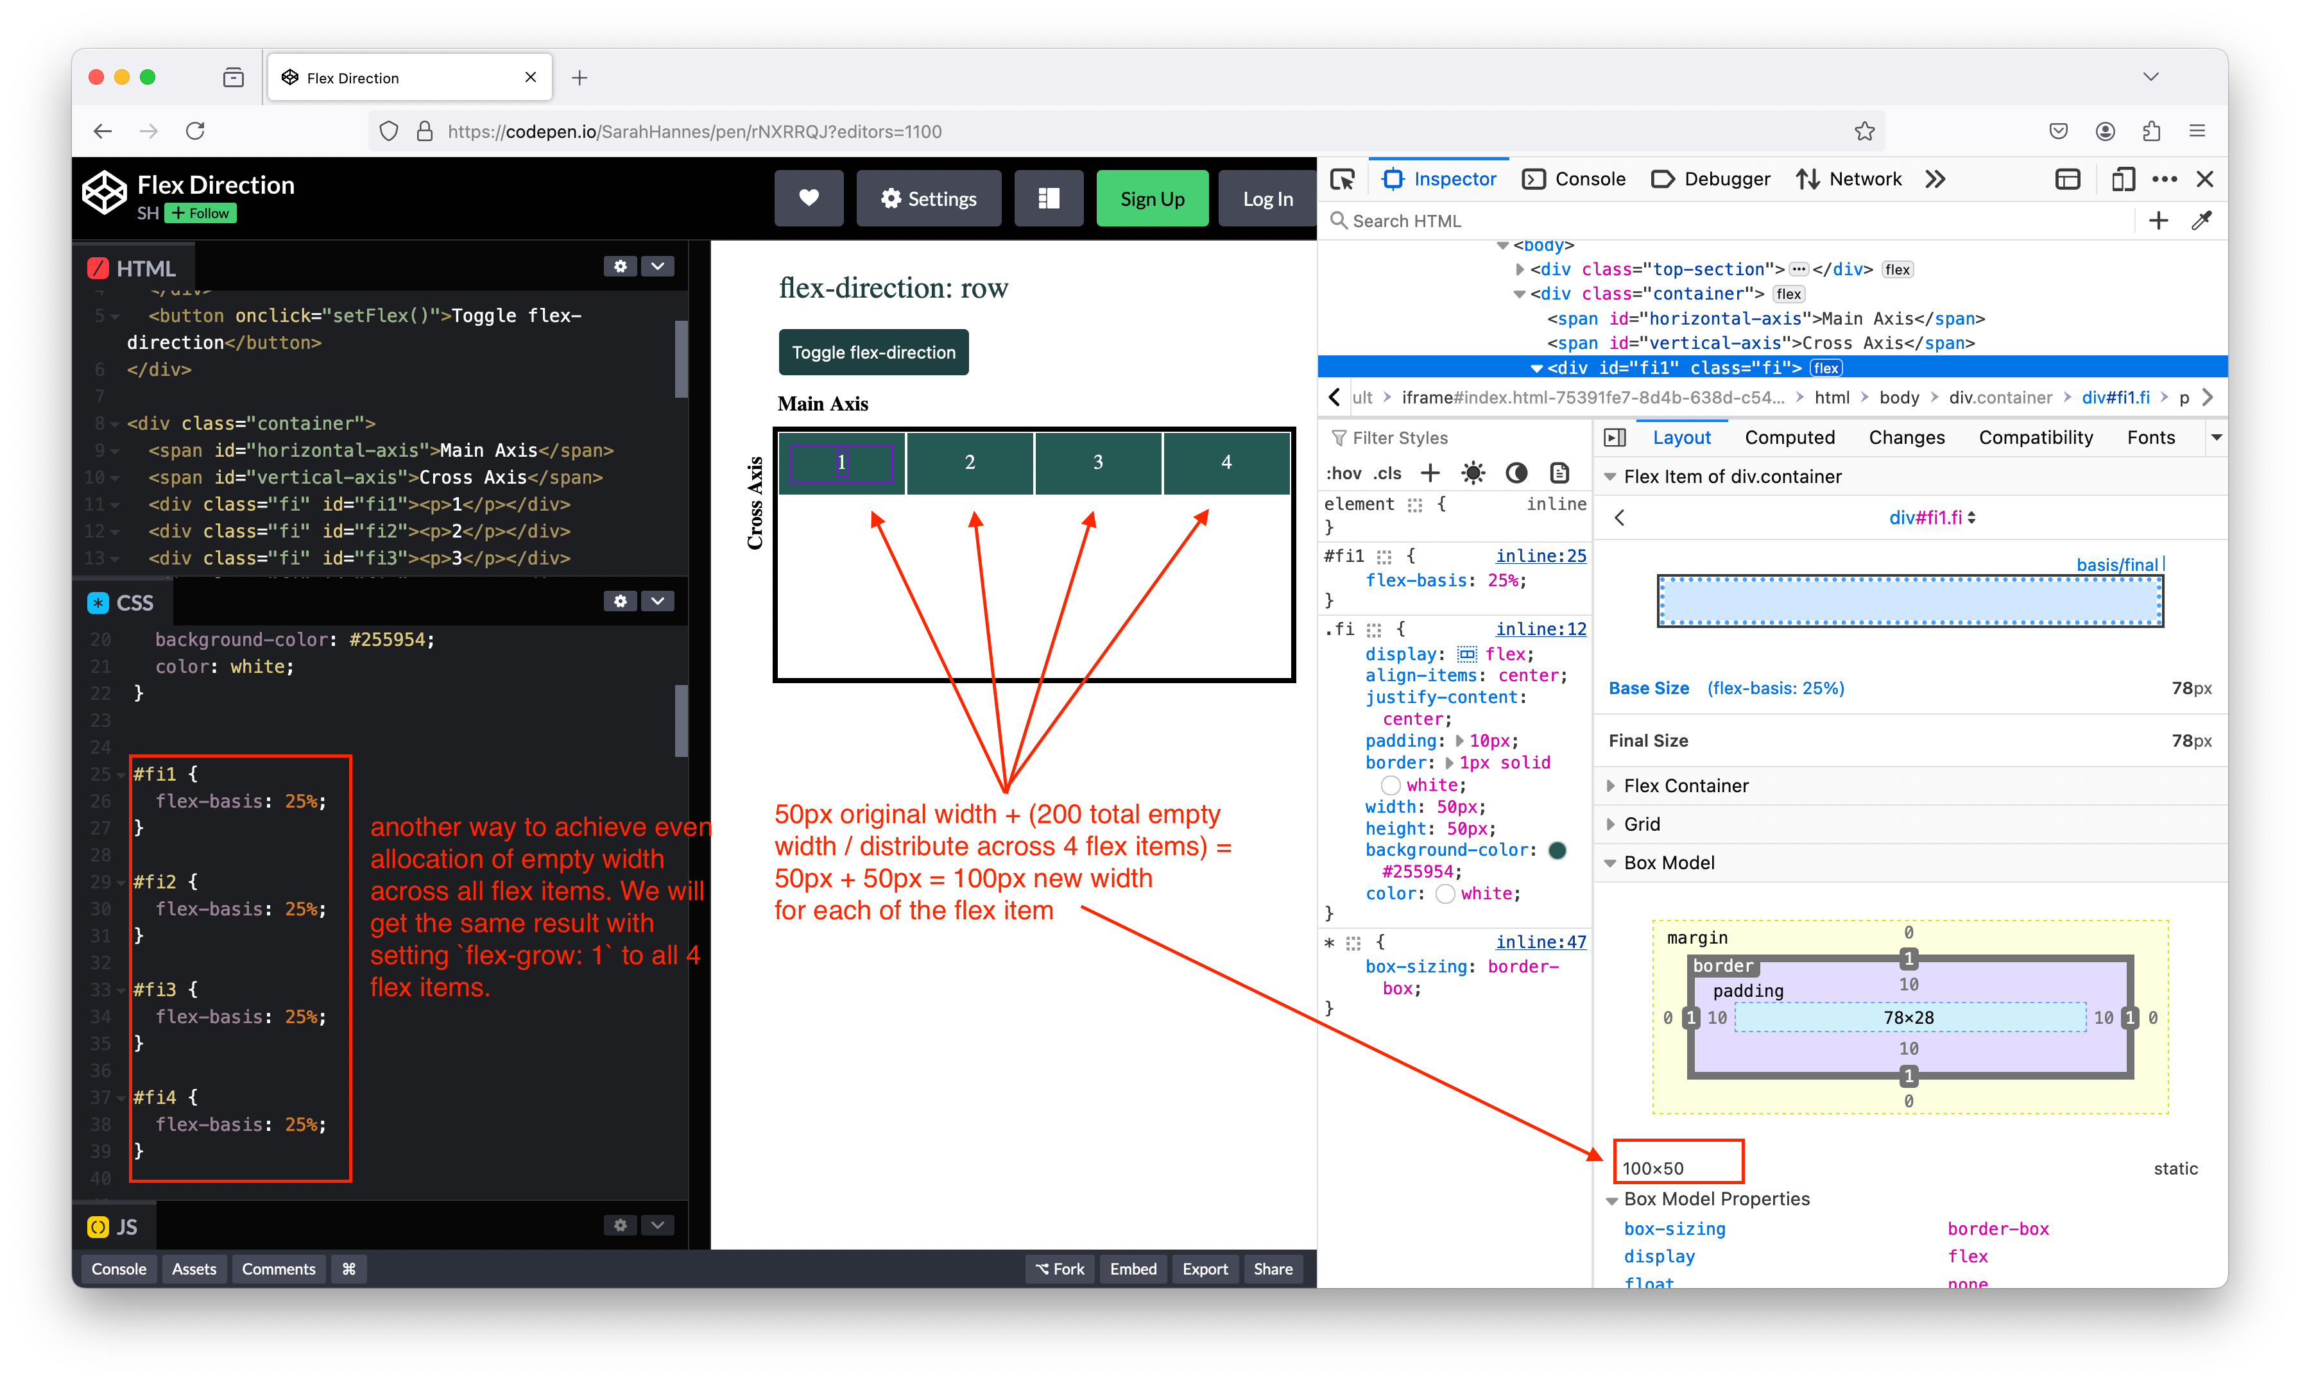This screenshot has width=2300, height=1383.
Task: Toggle the flexbox highlighter next to display
Action: tap(1468, 654)
